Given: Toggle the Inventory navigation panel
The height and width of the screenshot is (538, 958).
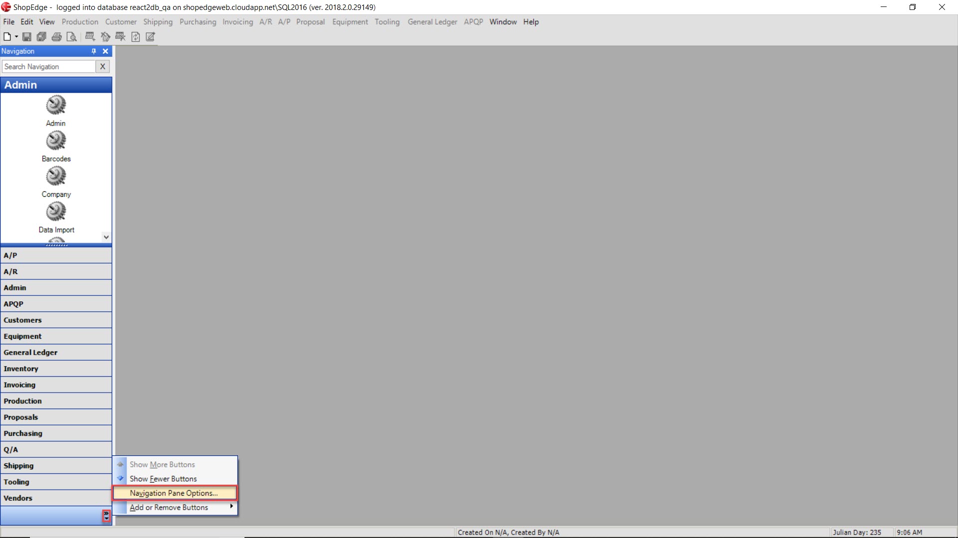Looking at the screenshot, I should (x=56, y=368).
